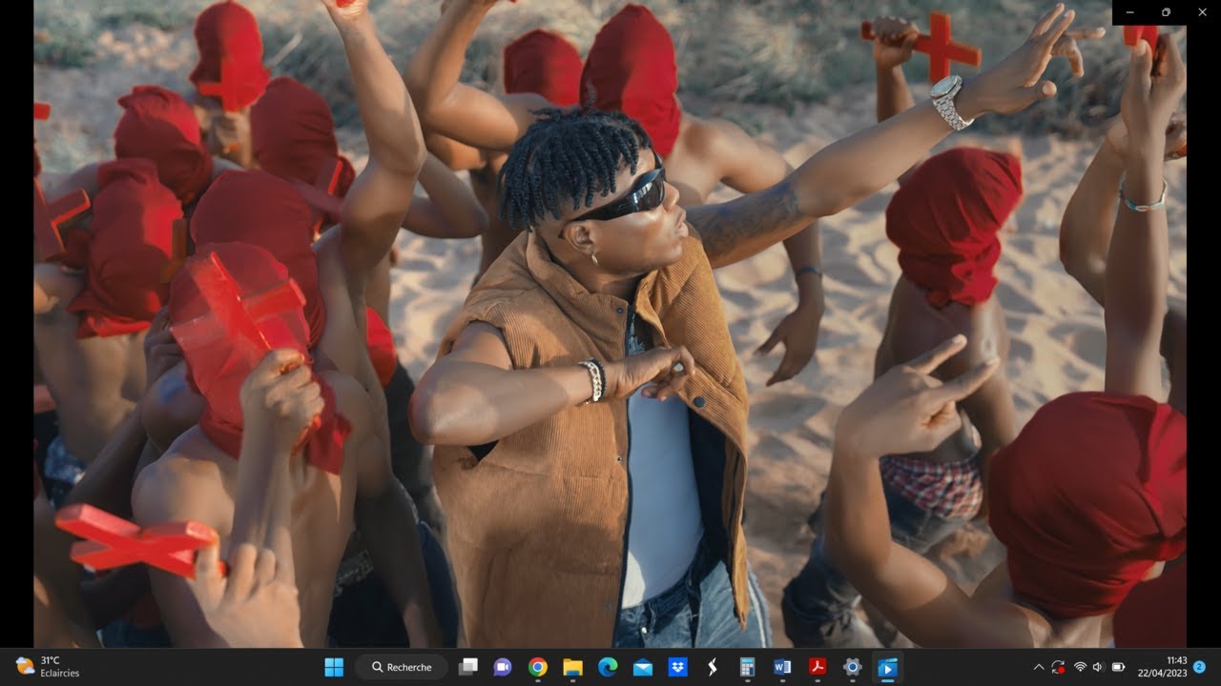
Task: Open Adobe Acrobat from the taskbar
Action: coord(817,667)
